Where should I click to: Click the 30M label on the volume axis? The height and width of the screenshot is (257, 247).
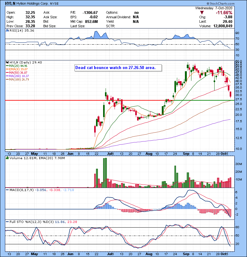238,164
